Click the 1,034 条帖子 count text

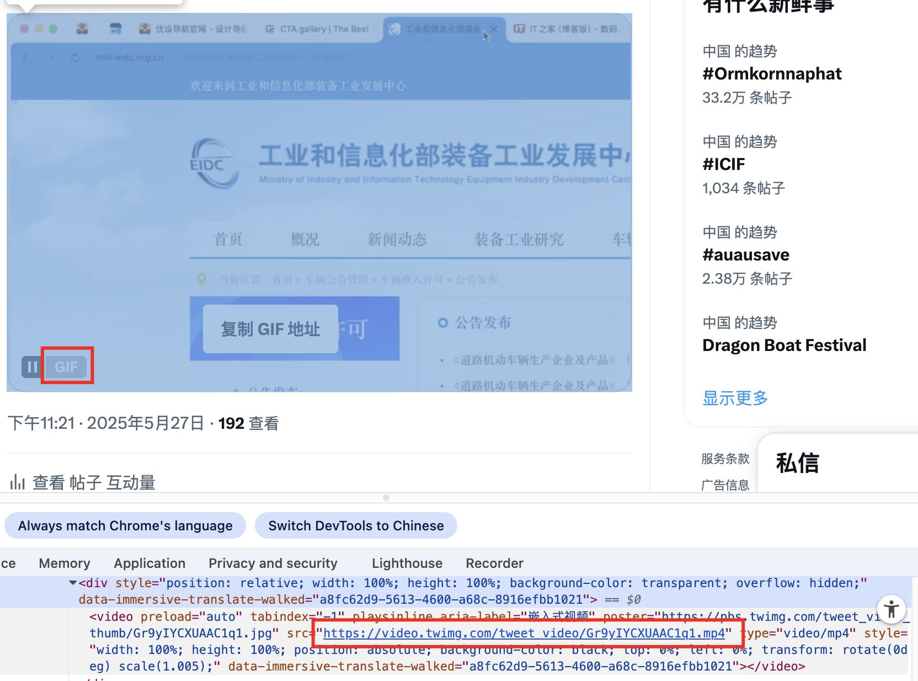(743, 189)
